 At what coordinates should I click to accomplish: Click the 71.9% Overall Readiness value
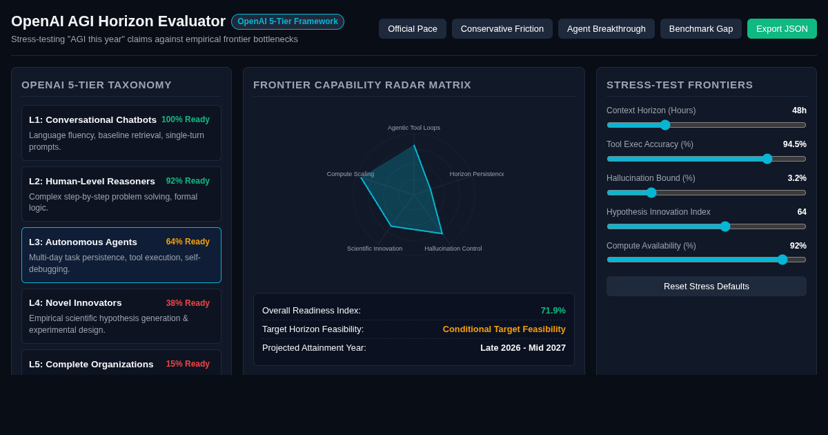tap(553, 311)
